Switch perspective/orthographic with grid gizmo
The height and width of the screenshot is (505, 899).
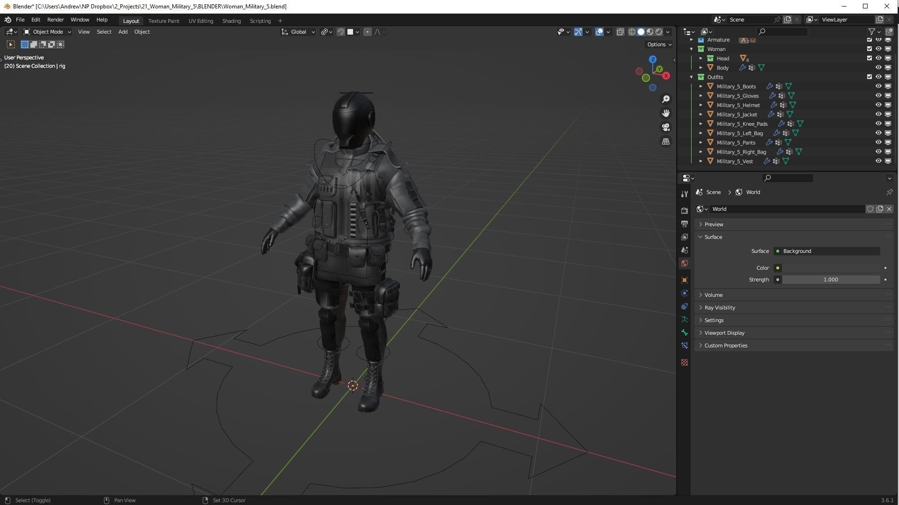click(x=666, y=141)
